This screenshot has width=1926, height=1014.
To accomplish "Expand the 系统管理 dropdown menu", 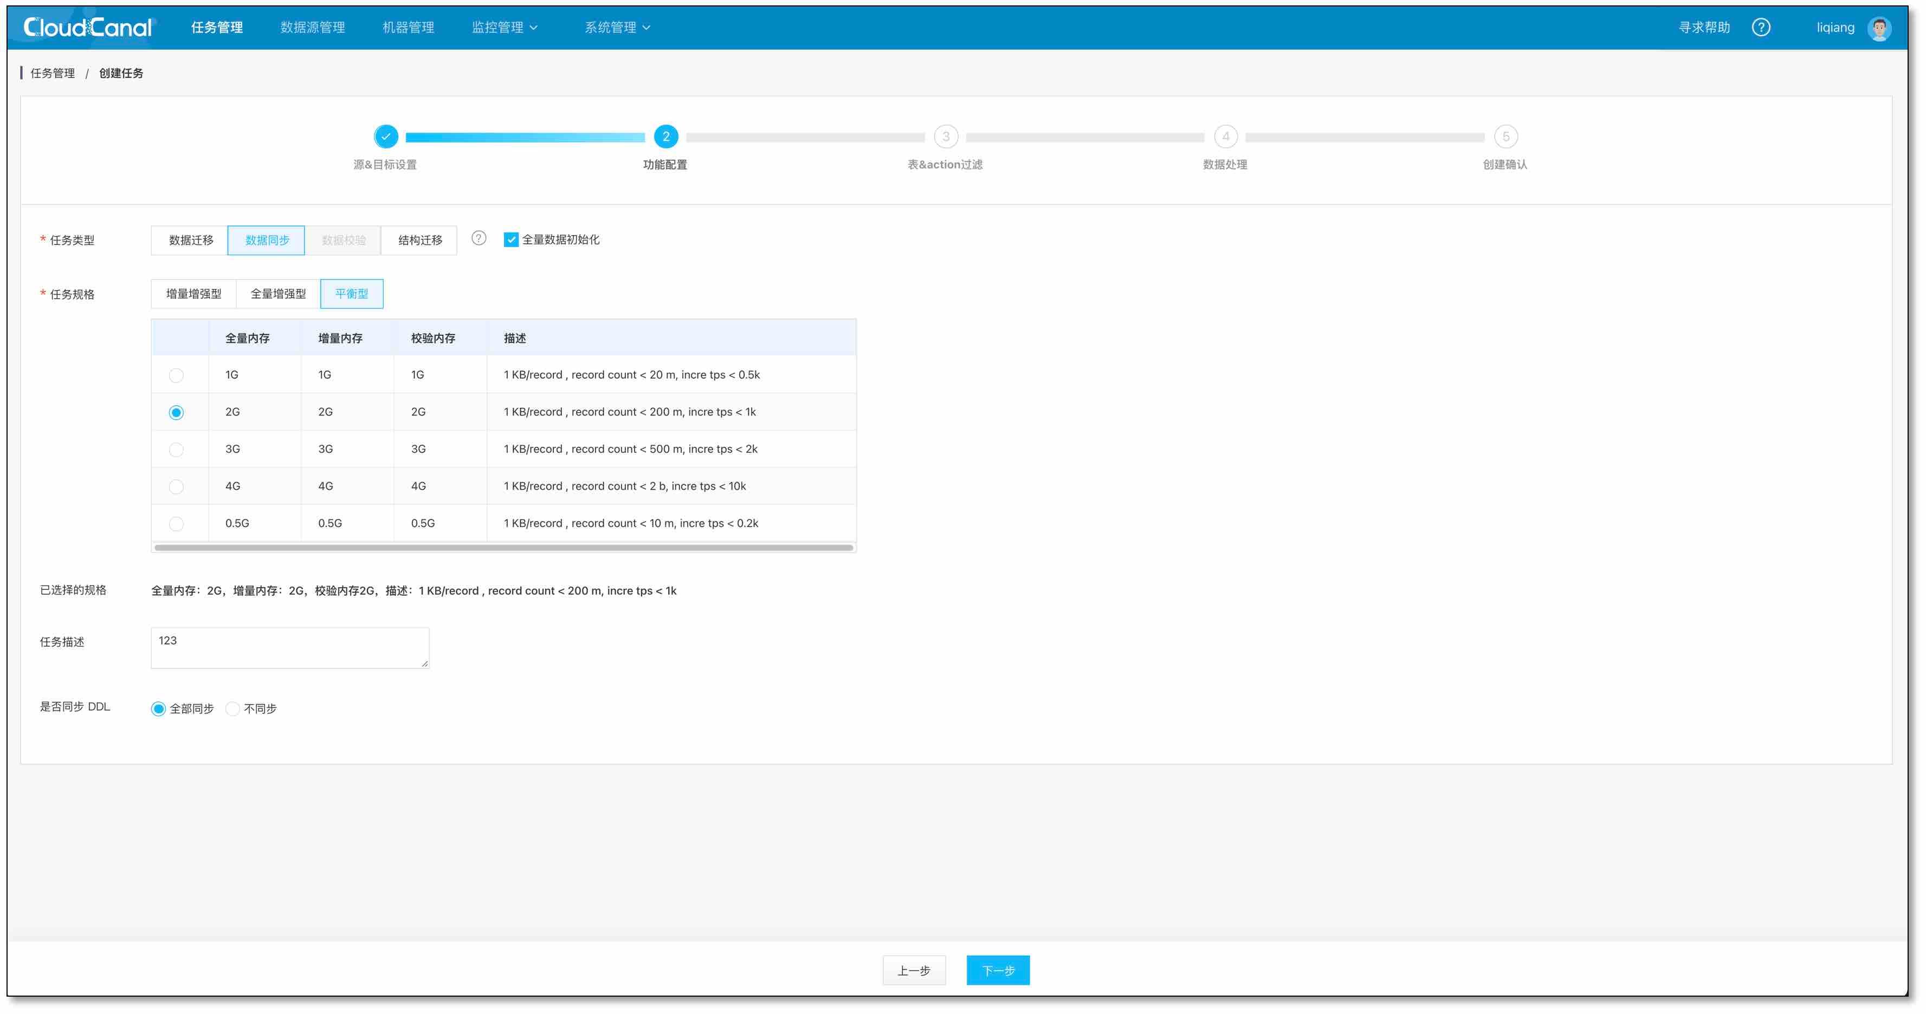I will tap(618, 28).
